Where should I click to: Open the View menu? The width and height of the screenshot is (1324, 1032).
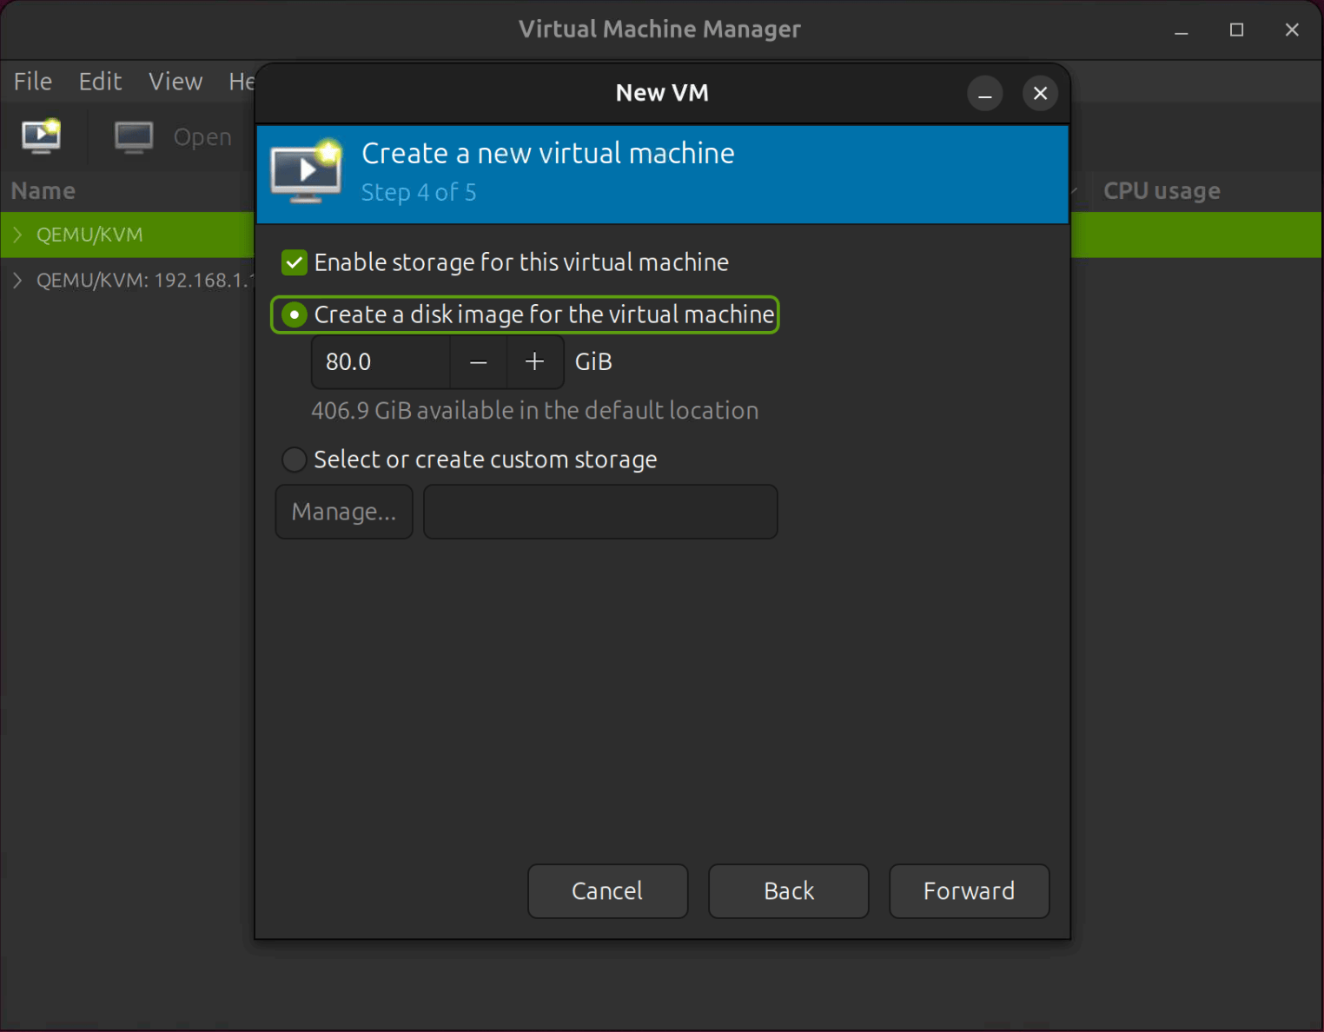(175, 81)
